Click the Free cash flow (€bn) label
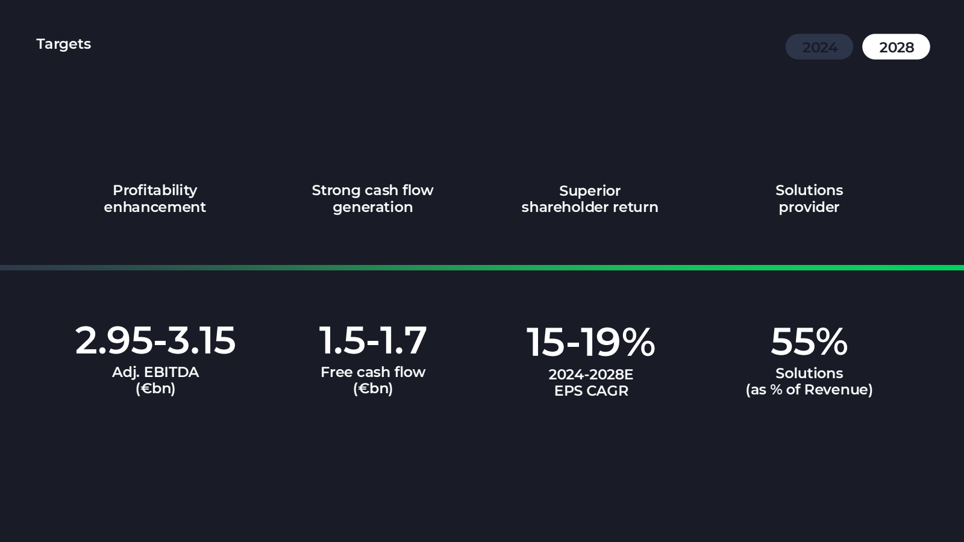Screen dimensions: 964x542 click(x=373, y=380)
